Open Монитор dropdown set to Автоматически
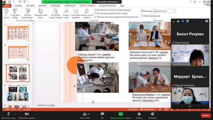This screenshot has height=120, width=213. [164, 11]
